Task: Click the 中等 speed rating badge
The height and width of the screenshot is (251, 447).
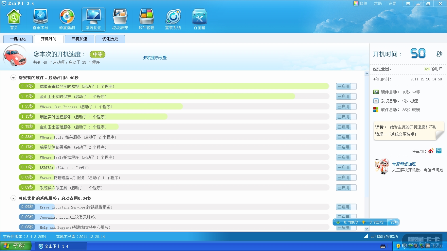Action: (x=98, y=55)
